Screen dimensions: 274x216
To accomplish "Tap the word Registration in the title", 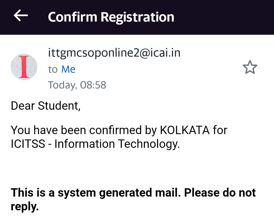I will tap(137, 17).
